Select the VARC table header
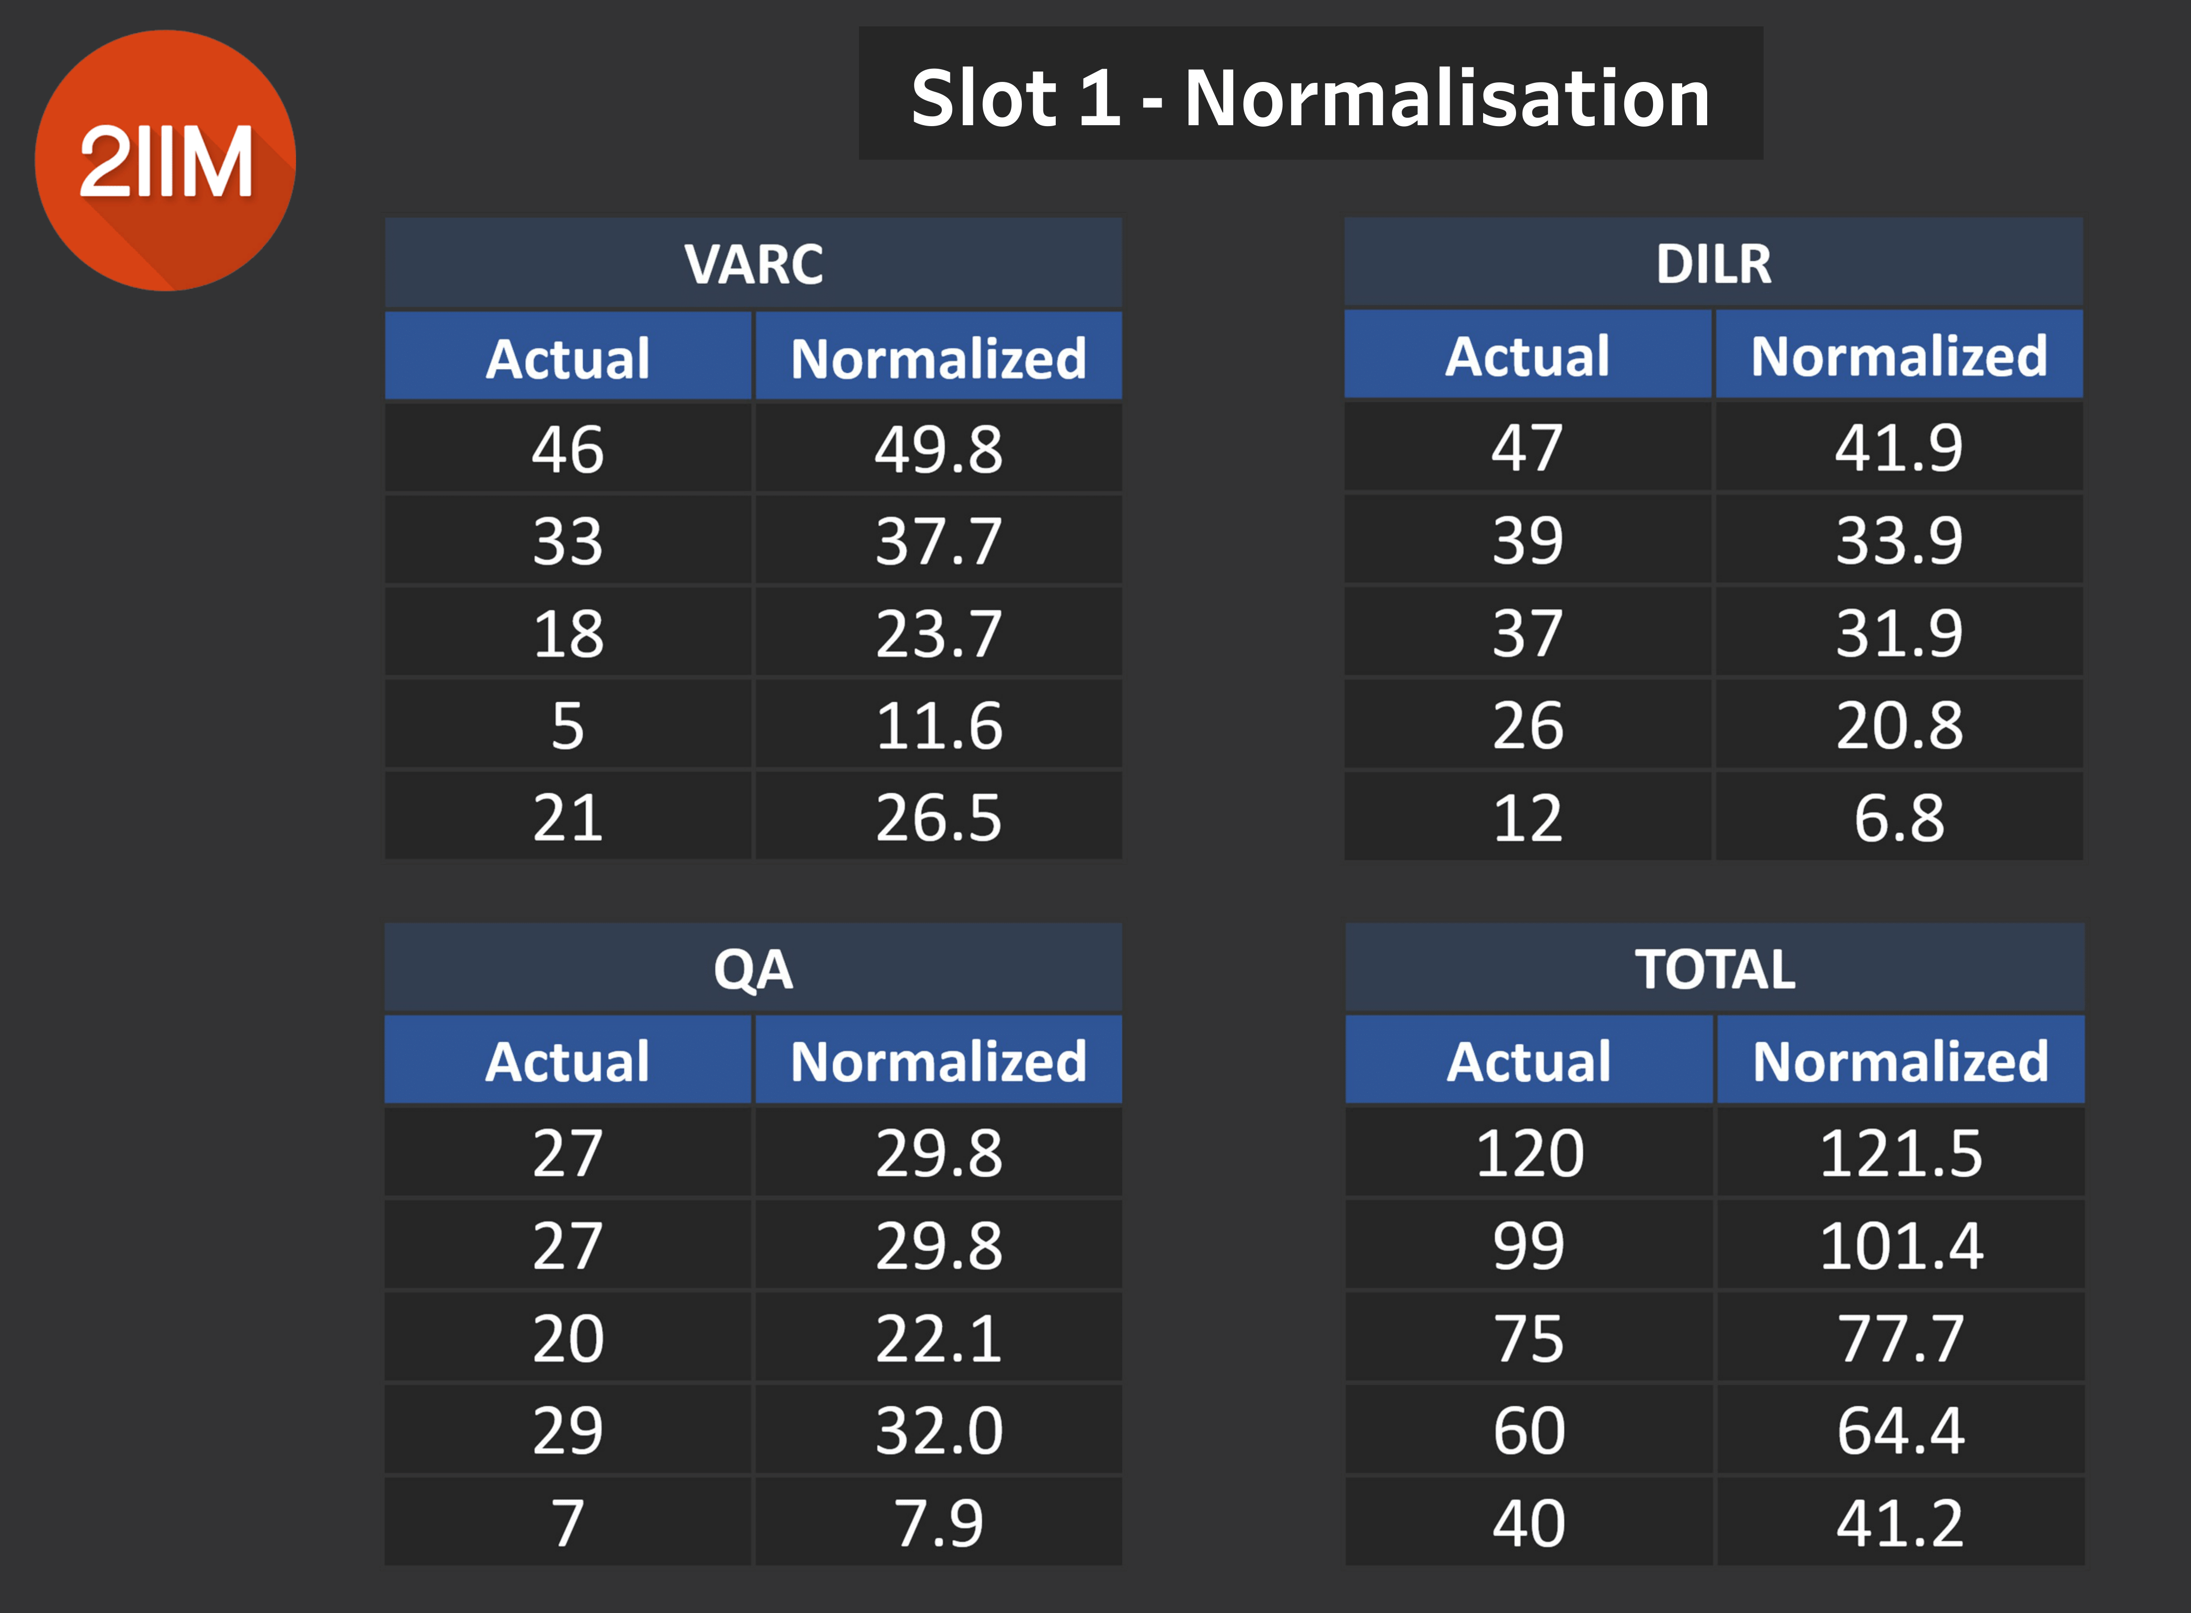The width and height of the screenshot is (2191, 1613). [753, 263]
